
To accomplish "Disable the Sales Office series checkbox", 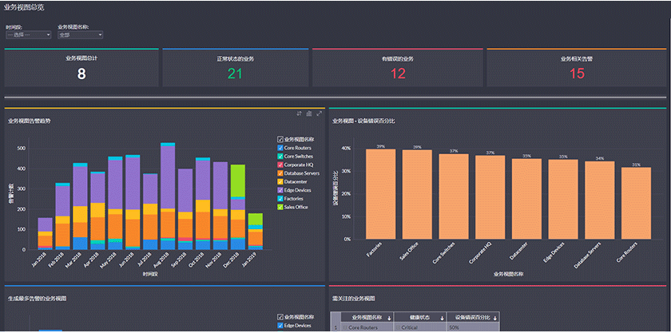I will point(280,207).
